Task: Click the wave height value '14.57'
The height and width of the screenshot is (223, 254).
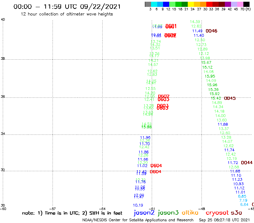Action: pyautogui.click(x=153, y=65)
